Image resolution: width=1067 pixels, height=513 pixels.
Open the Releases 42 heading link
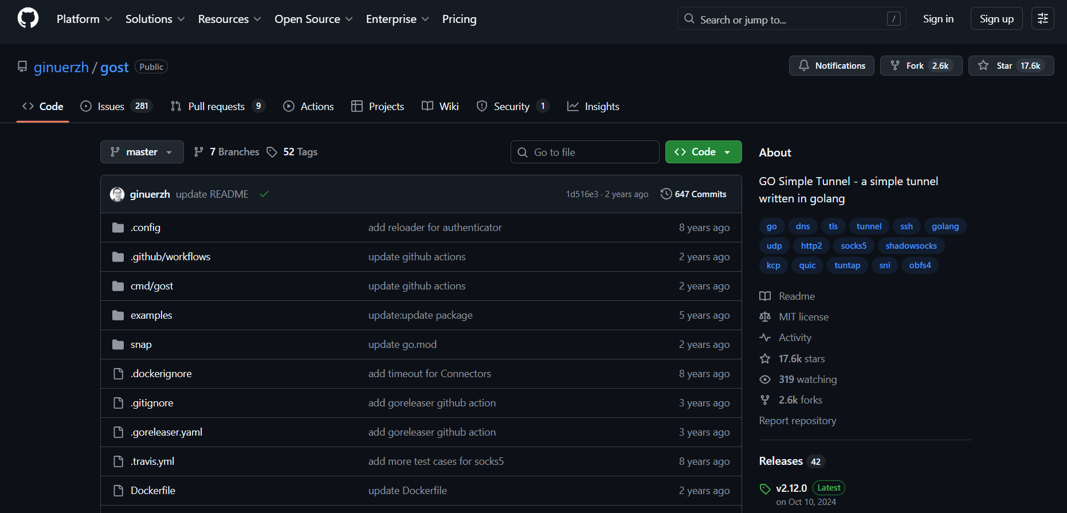click(791, 461)
